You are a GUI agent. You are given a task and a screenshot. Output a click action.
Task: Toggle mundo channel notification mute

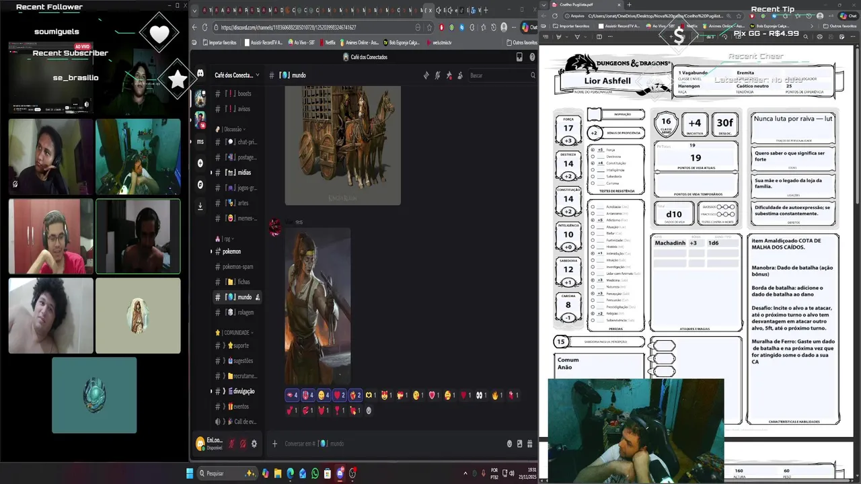coord(438,75)
